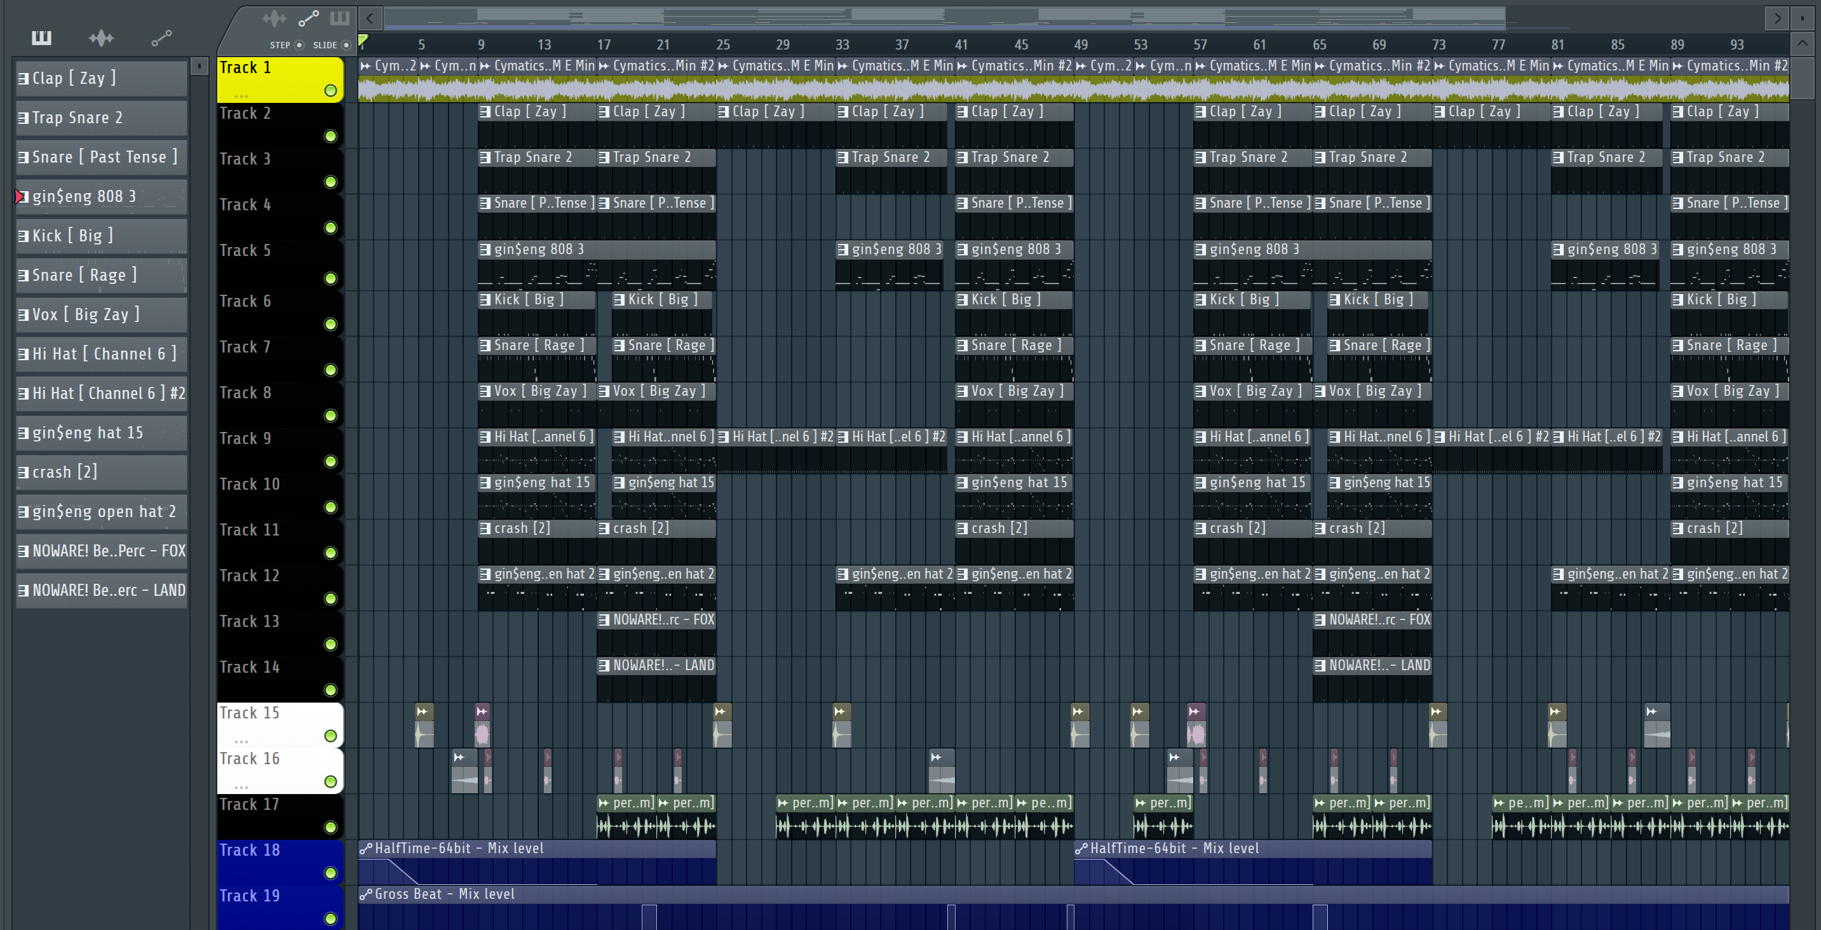
Task: Select Vox [ Big Zay ] pattern in picker
Action: tap(101, 314)
